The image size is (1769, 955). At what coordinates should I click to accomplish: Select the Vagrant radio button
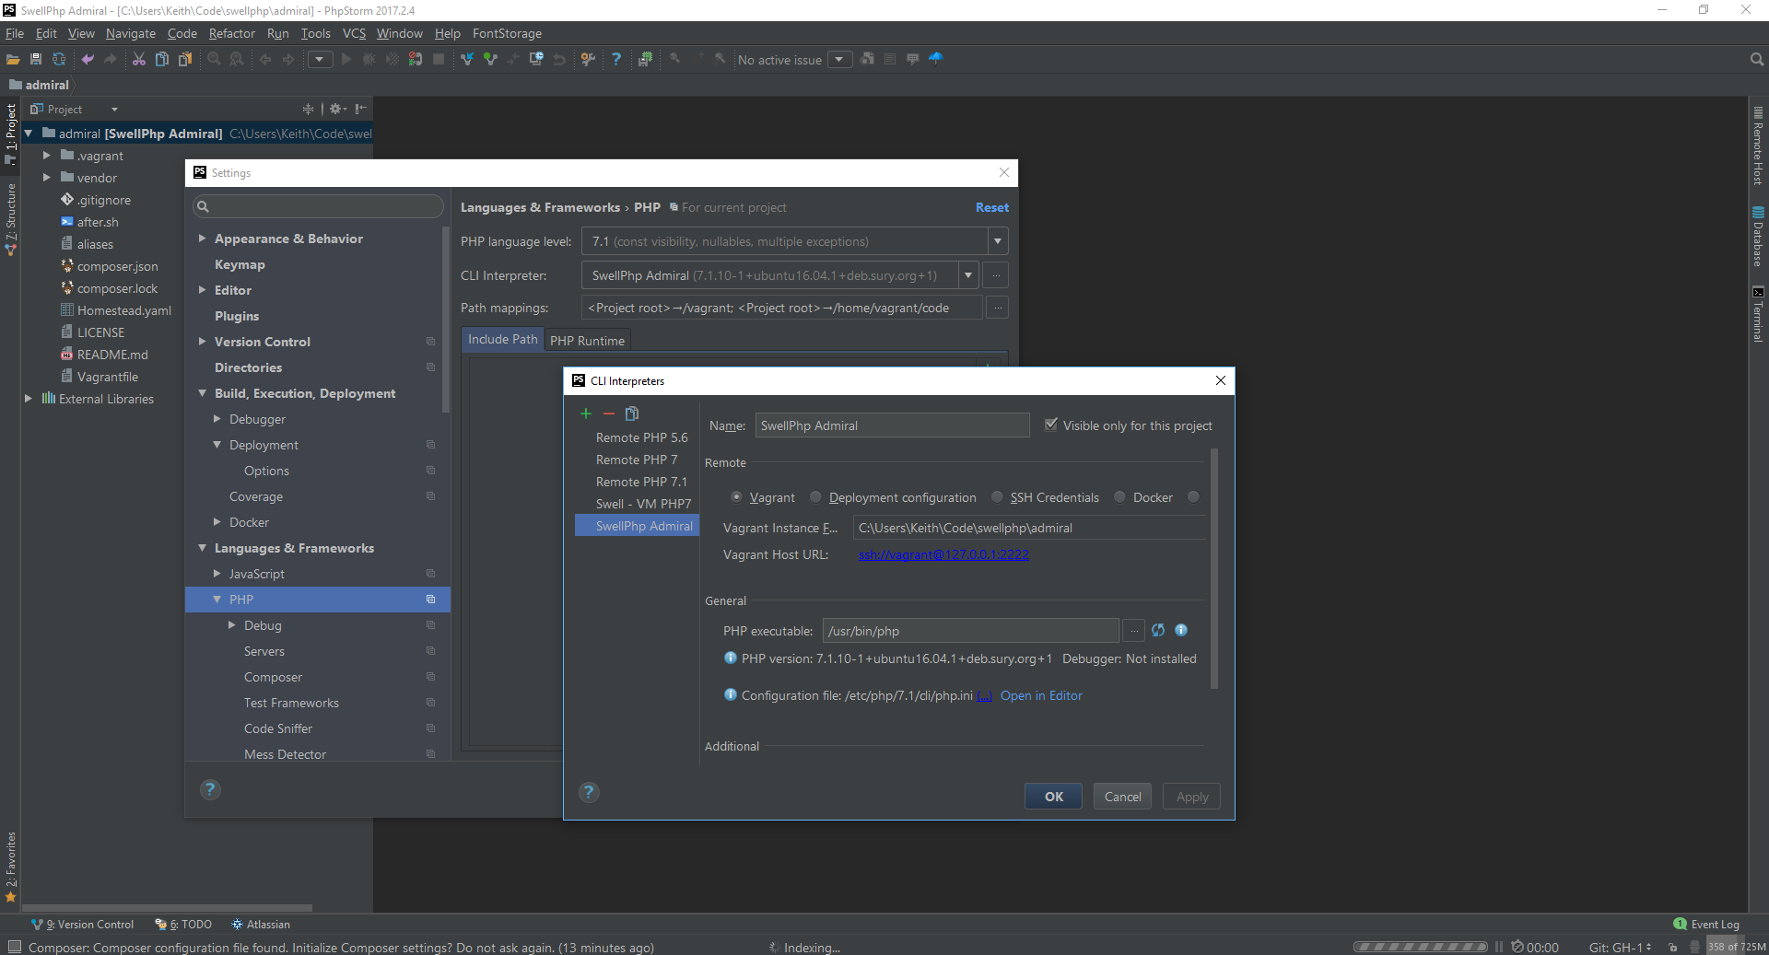pyautogui.click(x=736, y=497)
